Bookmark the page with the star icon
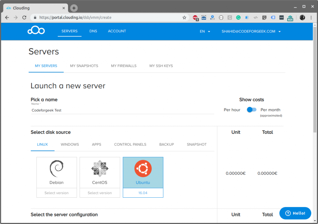The height and width of the screenshot is (224, 318). (x=184, y=18)
